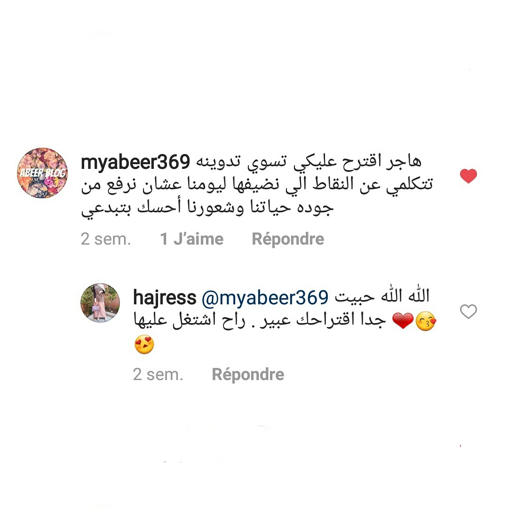Open the ABEER BLOG profile picture
This screenshot has width=508, height=508.
(x=42, y=173)
